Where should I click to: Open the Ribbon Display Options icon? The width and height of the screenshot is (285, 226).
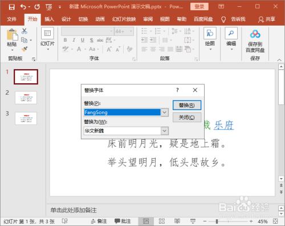pos(221,7)
